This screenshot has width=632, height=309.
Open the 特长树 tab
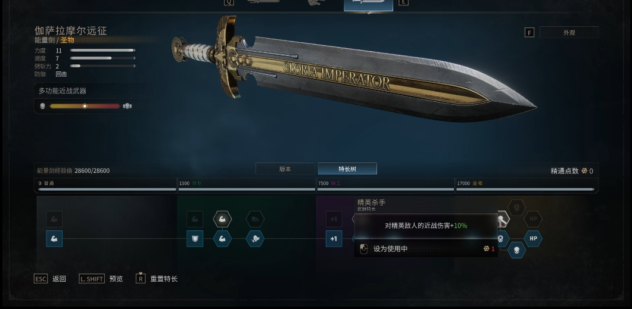pyautogui.click(x=347, y=169)
